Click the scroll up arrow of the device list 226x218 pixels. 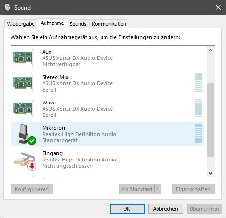(x=210, y=51)
